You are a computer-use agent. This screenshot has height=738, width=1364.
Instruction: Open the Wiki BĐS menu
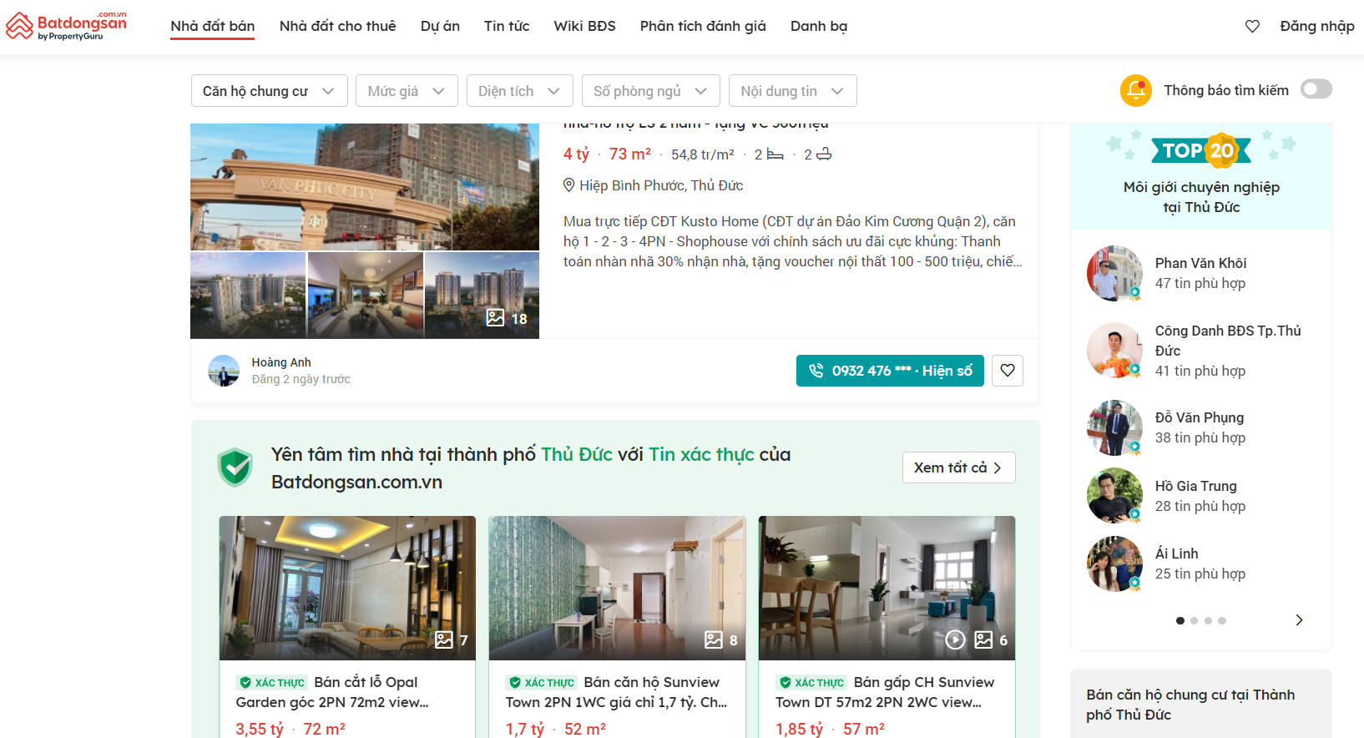585,27
